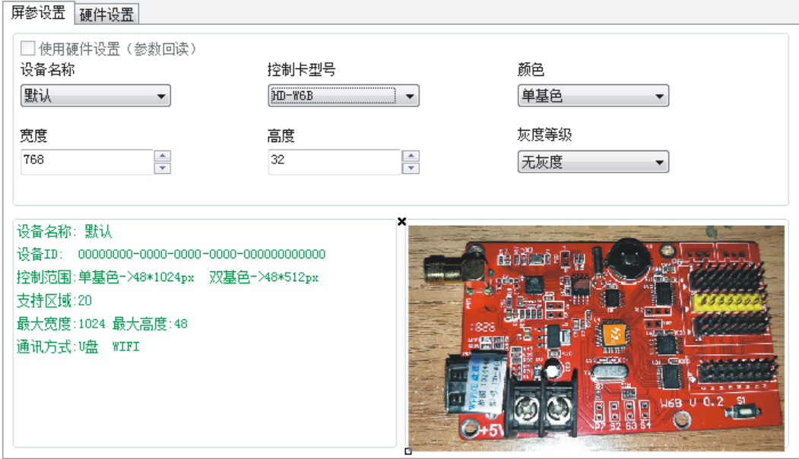Expand the 设备名称 dropdown showing 默认

(x=95, y=97)
